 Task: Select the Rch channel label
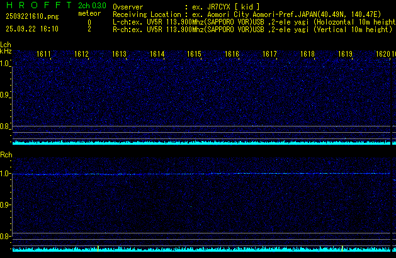tap(6, 154)
